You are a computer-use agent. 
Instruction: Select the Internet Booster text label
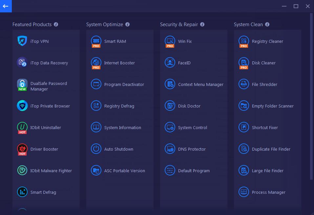click(x=119, y=63)
